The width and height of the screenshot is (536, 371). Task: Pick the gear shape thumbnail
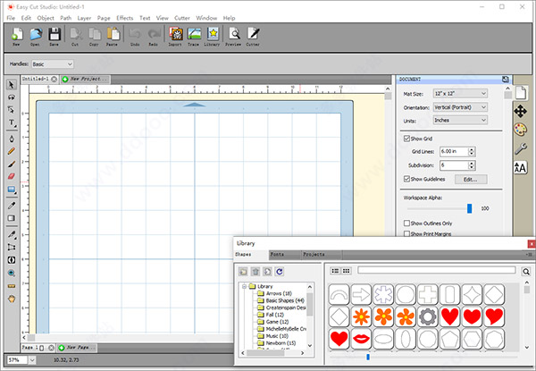428,316
